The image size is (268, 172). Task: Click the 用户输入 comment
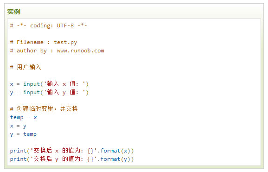click(x=26, y=67)
